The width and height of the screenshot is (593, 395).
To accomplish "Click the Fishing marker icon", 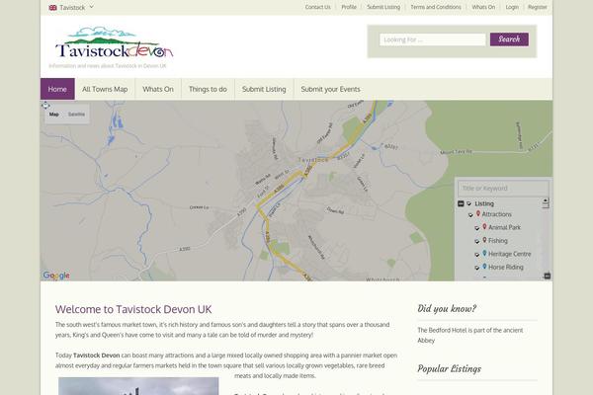I will pyautogui.click(x=484, y=240).
